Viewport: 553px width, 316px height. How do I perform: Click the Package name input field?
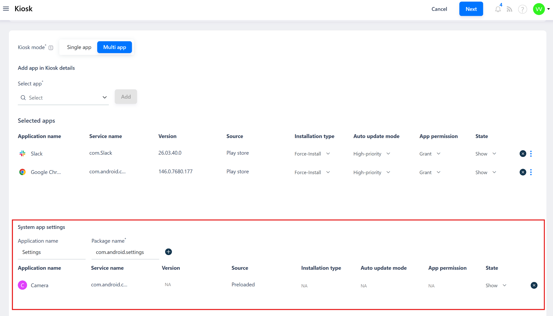pos(125,252)
